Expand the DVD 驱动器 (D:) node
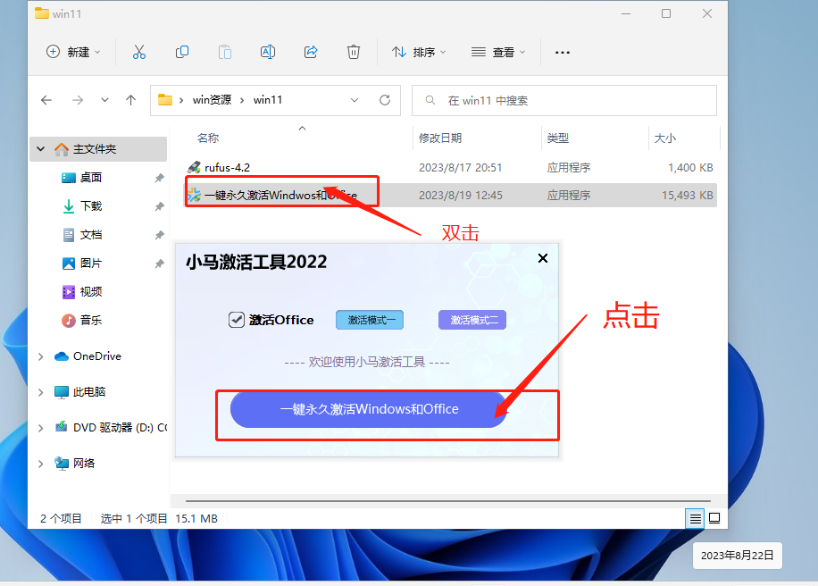818x586 pixels. tap(41, 428)
